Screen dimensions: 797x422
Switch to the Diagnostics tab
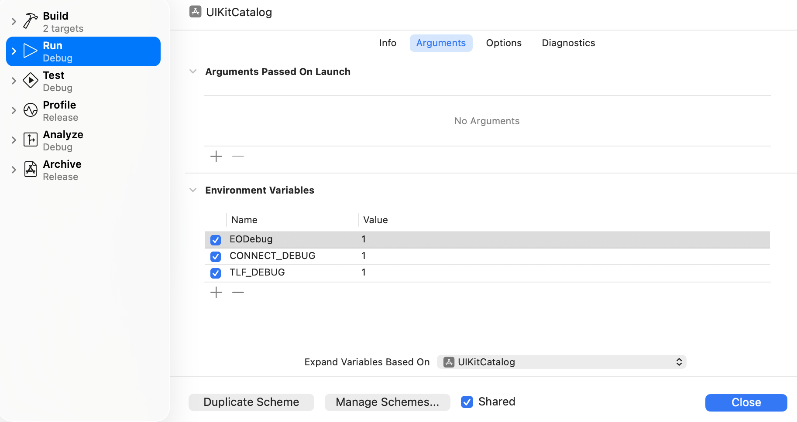click(568, 43)
